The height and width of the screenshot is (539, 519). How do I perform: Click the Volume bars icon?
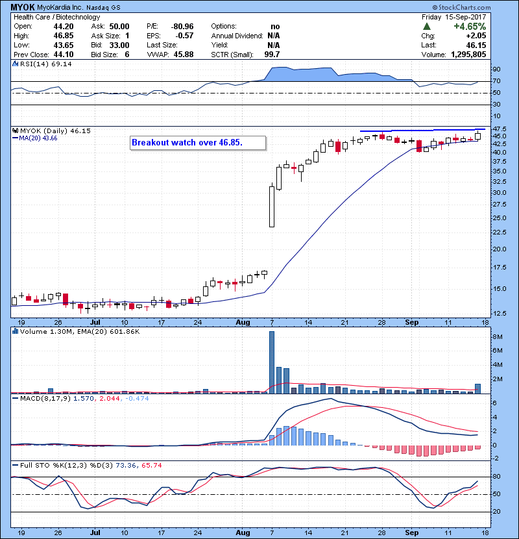15,331
